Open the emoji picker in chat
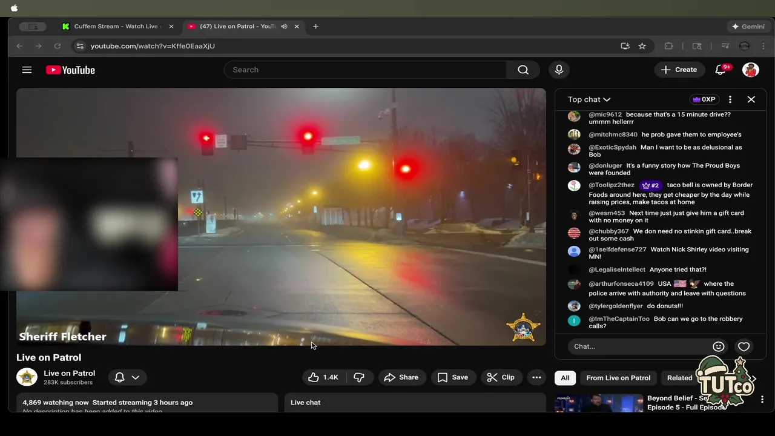 click(x=719, y=346)
